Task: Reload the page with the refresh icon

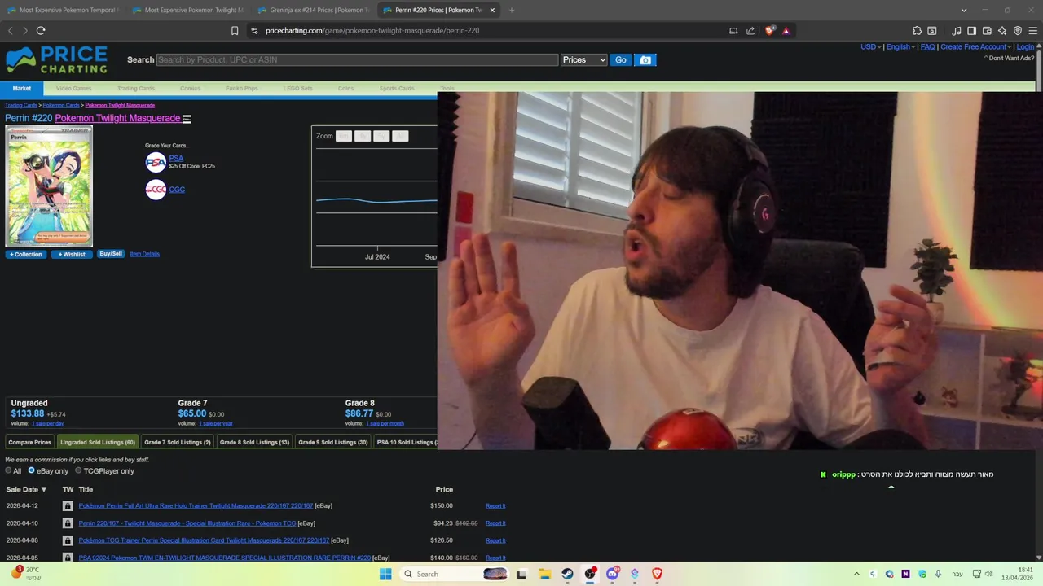Action: [41, 31]
